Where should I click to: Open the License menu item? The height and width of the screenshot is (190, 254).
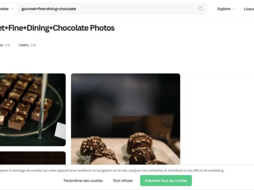pos(249,9)
